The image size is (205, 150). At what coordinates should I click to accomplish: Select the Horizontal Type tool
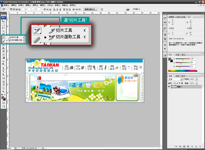point(3,71)
